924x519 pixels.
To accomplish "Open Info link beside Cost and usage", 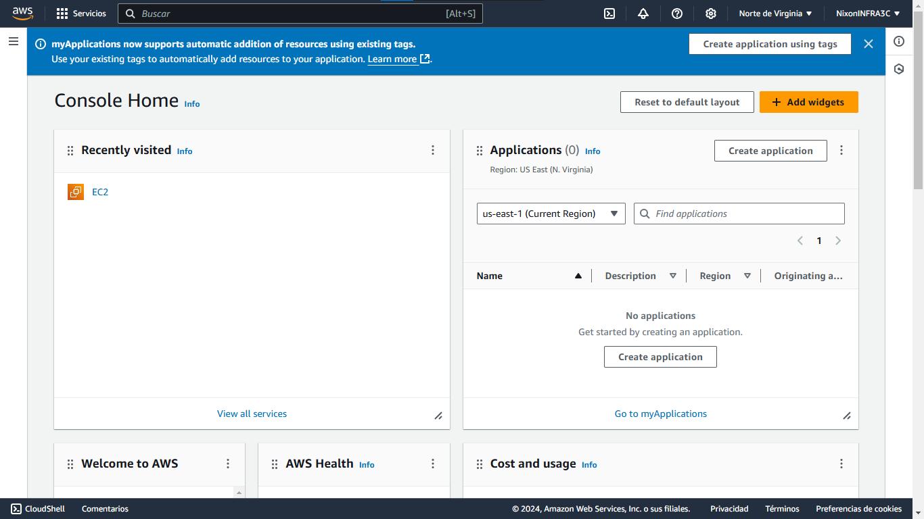I will pyautogui.click(x=589, y=465).
